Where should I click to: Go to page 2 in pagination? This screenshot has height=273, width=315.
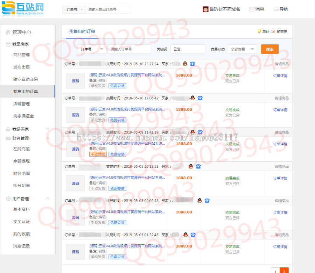(284, 271)
